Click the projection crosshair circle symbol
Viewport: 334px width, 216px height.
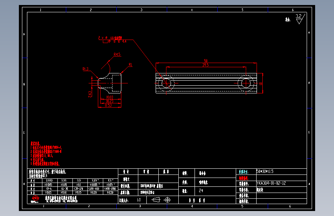(168, 200)
